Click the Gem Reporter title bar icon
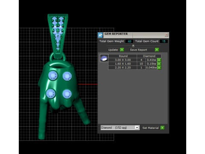205x154 pixels. pos(100,35)
